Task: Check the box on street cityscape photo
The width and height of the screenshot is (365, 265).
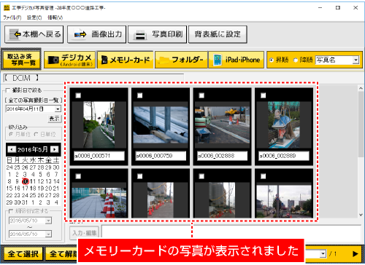Action: tap(263, 176)
